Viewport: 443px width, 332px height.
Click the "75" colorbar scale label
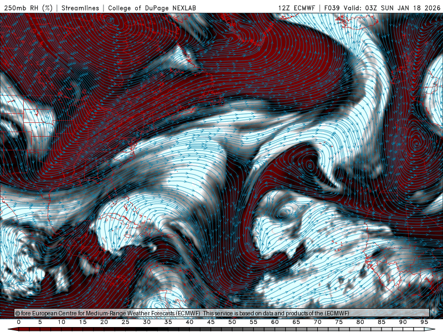[x=339, y=322]
